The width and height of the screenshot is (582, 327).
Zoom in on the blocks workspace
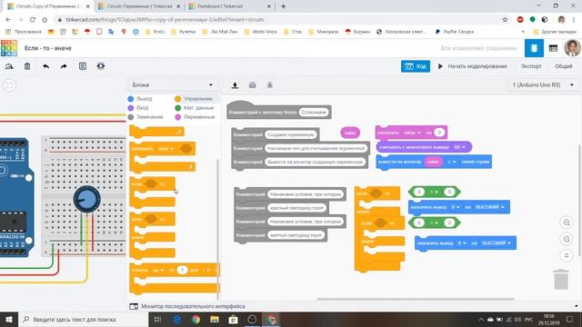click(567, 223)
